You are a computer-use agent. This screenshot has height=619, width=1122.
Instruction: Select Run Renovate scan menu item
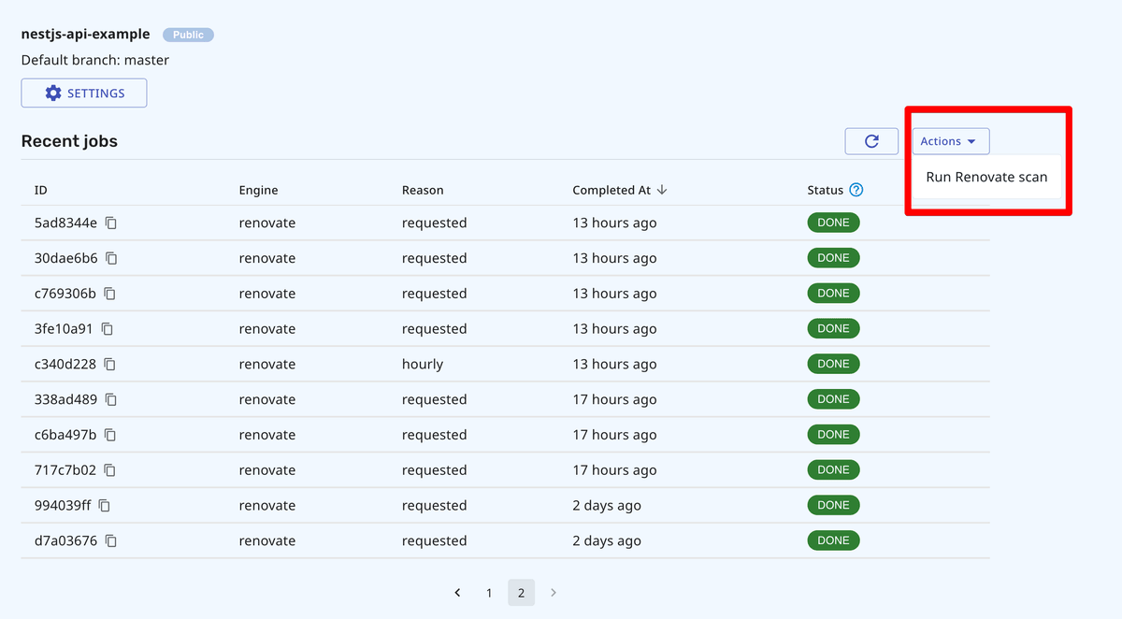(x=986, y=177)
